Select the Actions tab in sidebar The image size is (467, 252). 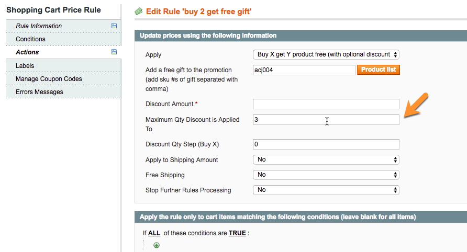[27, 52]
